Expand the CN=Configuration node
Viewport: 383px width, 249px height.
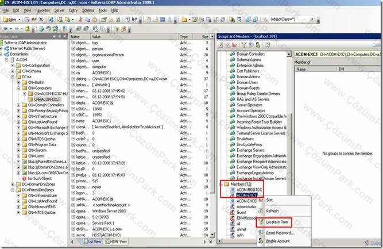[13, 66]
